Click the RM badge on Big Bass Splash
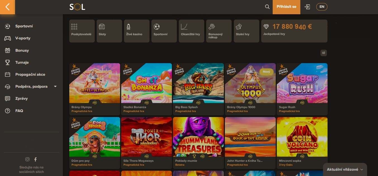This screenshot has width=378, height=176. coord(198,102)
